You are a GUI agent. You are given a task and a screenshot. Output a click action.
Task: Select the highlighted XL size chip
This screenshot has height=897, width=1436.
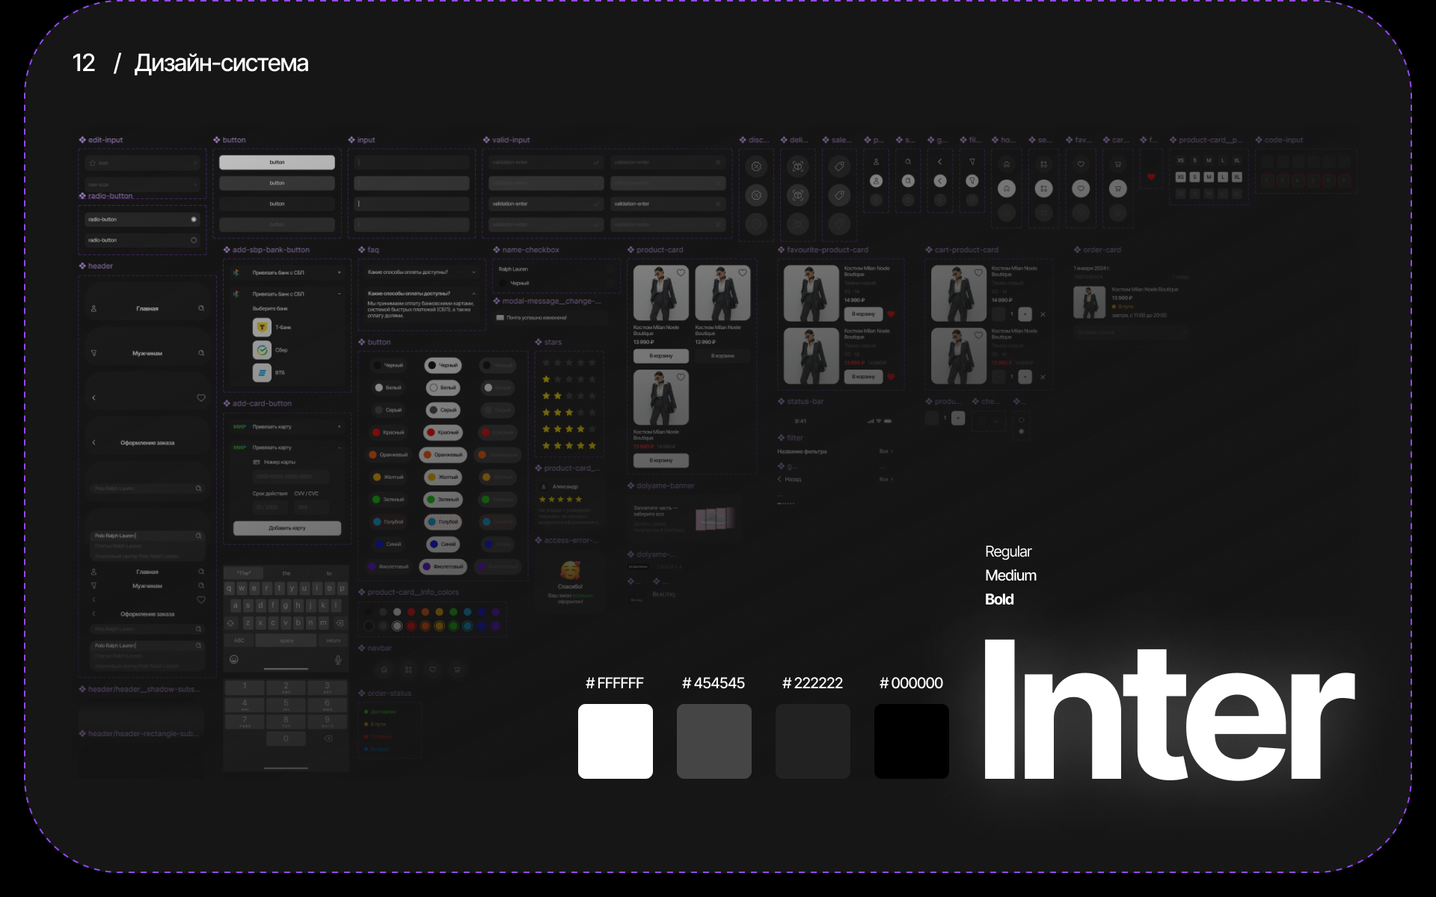(x=1237, y=177)
